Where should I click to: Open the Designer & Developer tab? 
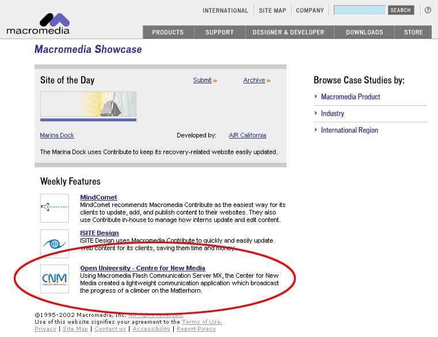[x=288, y=32]
